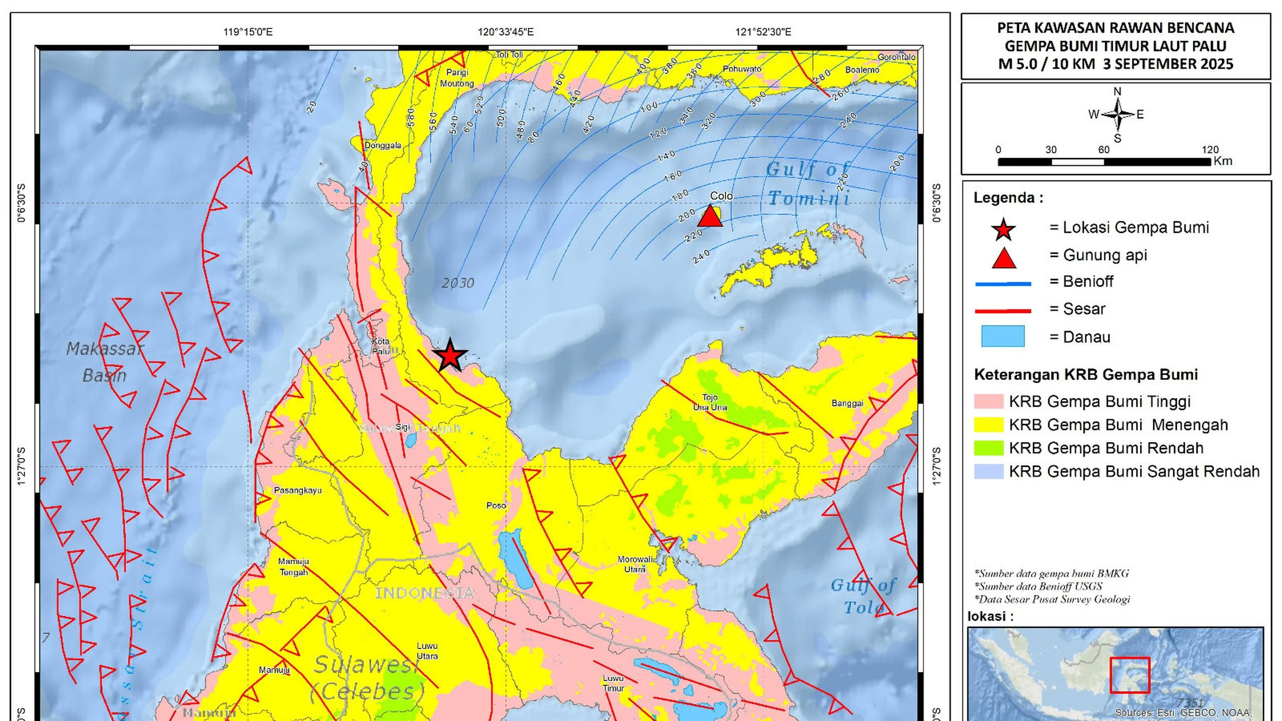Click the Sigi label

click(x=403, y=427)
